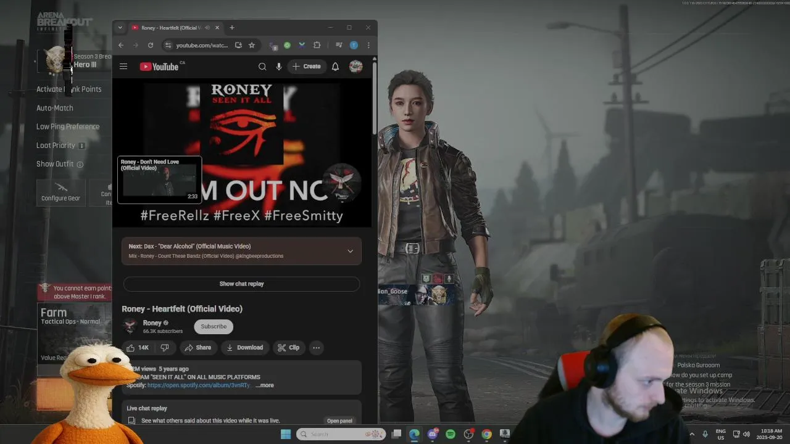Share the video with the Share button
This screenshot has height=444, width=790.
tap(197, 348)
